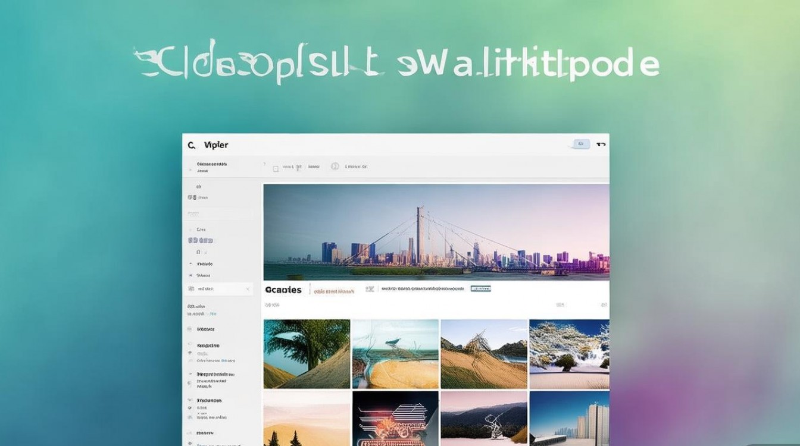Select the snowy tree landscape thumbnail
800x446 pixels.
[569, 354]
